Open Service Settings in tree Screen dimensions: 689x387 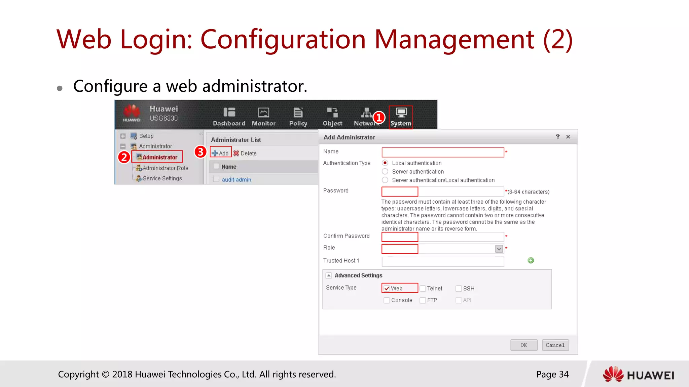[159, 178]
